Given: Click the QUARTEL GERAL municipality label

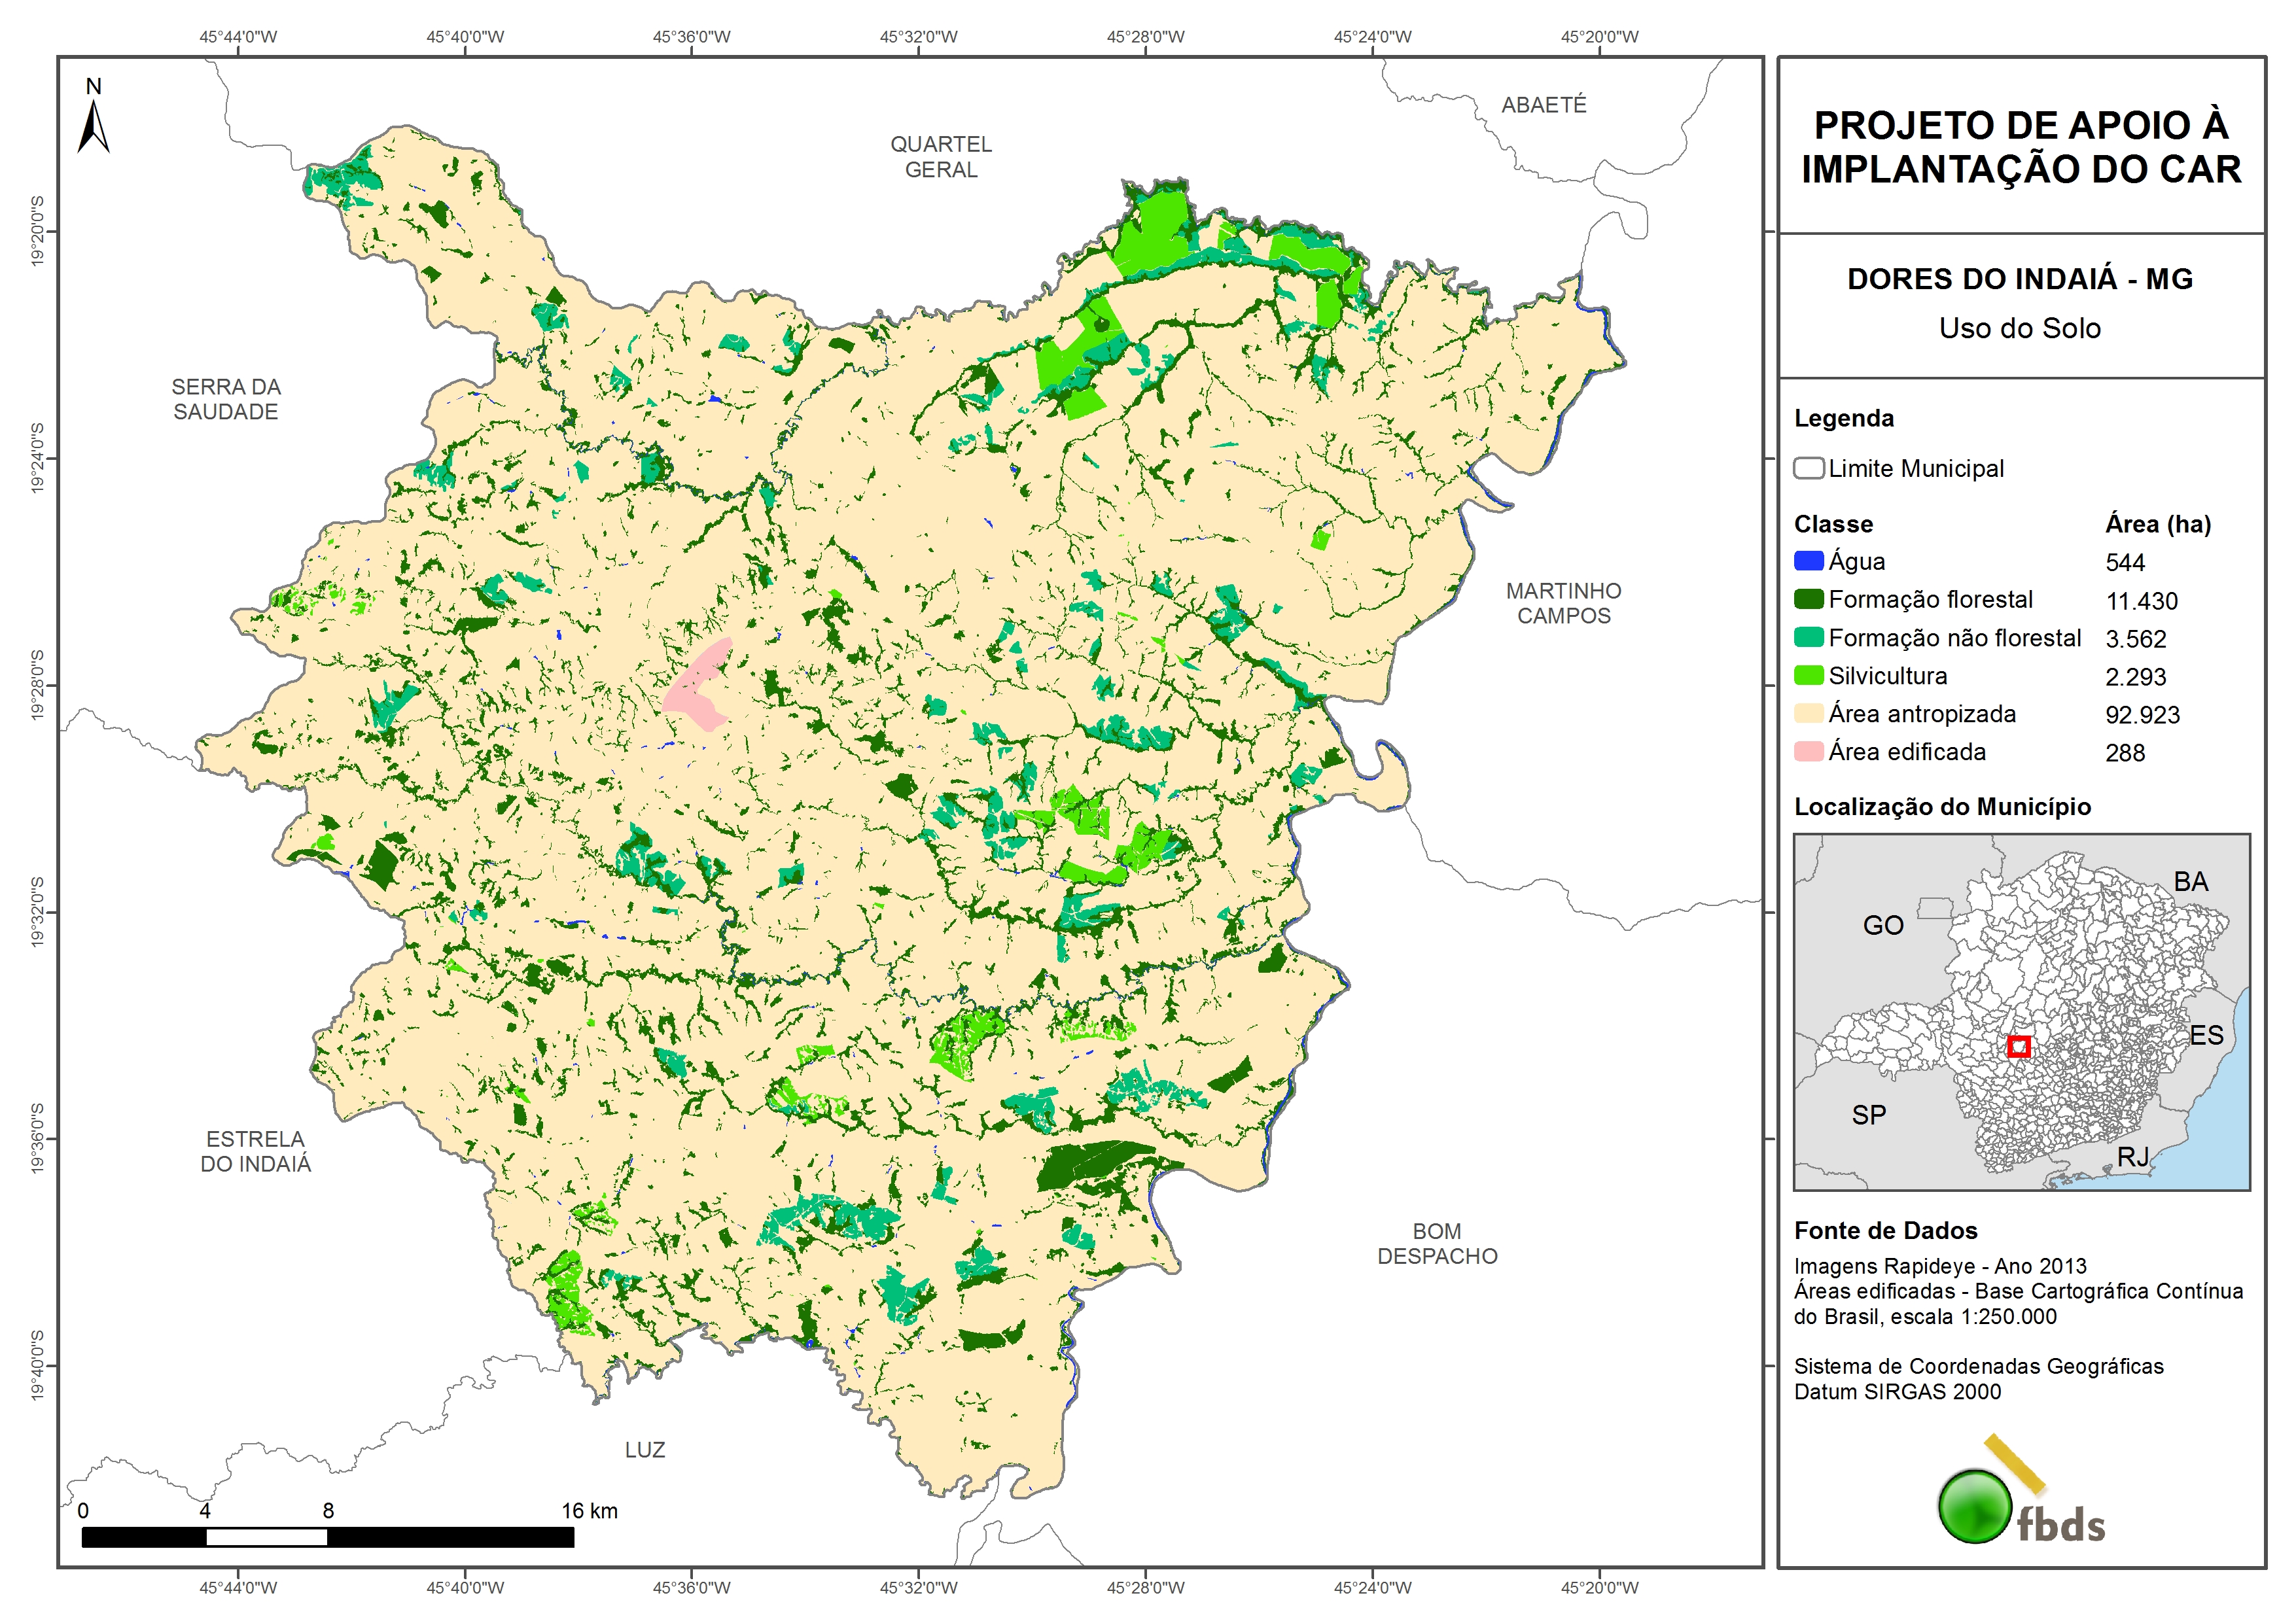Looking at the screenshot, I should coord(940,157).
